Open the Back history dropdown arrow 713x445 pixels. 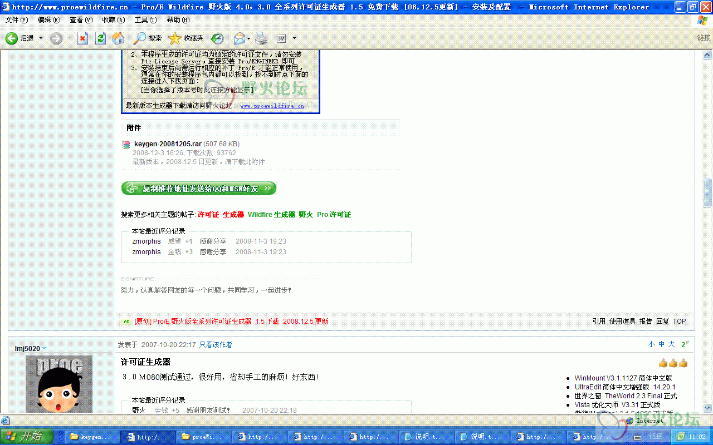41,38
